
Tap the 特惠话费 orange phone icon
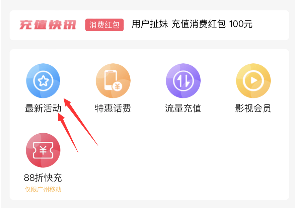pyautogui.click(x=113, y=81)
